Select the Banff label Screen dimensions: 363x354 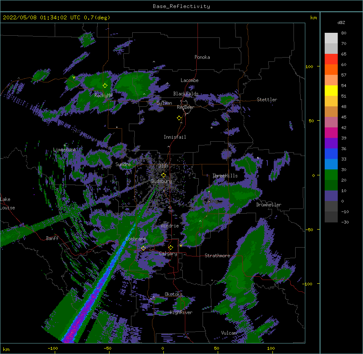tap(52, 238)
